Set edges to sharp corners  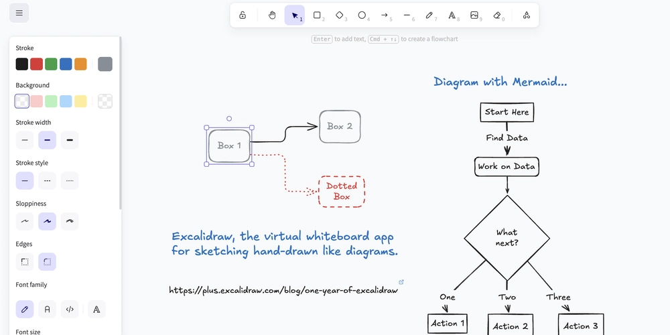pos(25,262)
